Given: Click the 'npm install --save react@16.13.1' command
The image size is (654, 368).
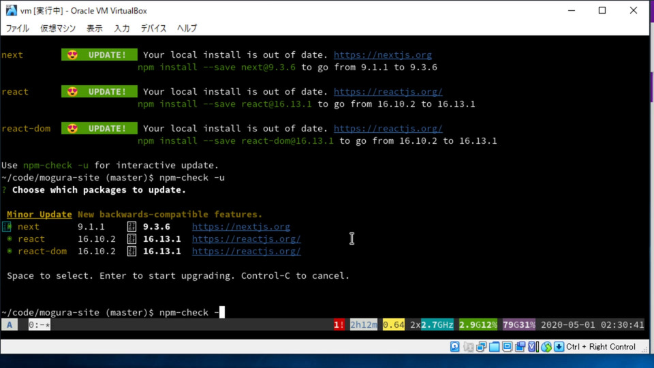Looking at the screenshot, I should click(x=225, y=104).
